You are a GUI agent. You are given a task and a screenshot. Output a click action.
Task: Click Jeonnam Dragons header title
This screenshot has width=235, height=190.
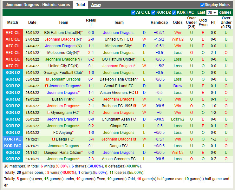[x=38, y=5]
